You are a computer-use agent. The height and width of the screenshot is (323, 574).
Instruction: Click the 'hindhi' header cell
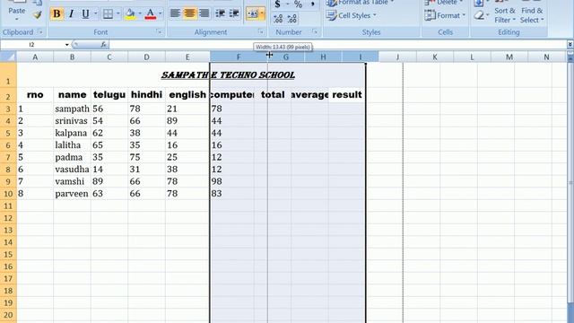point(146,95)
